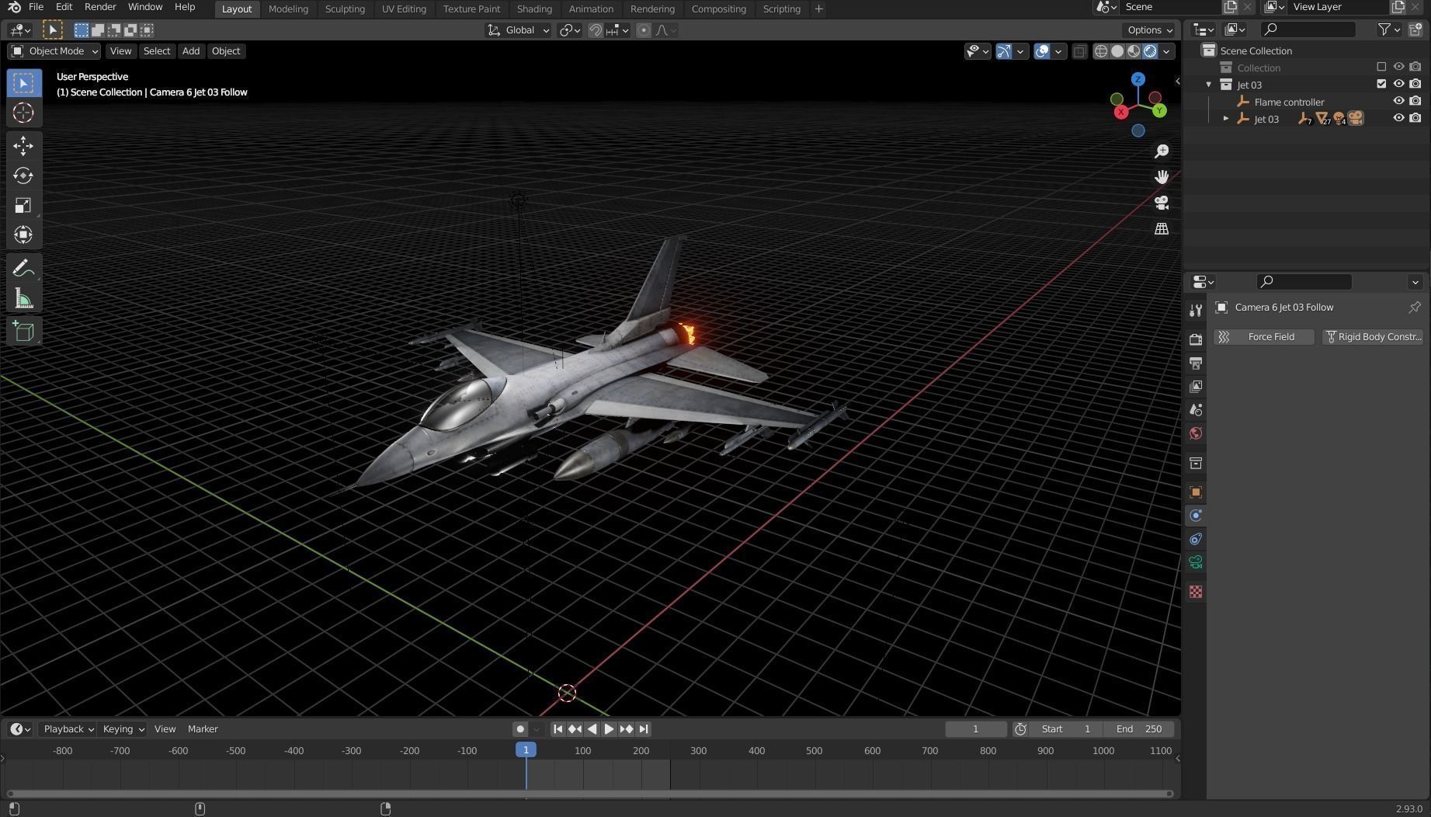
Task: Select the Move tool in the toolbar
Action: click(23, 145)
